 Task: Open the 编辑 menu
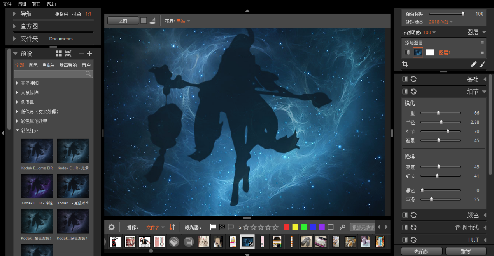pos(22,4)
